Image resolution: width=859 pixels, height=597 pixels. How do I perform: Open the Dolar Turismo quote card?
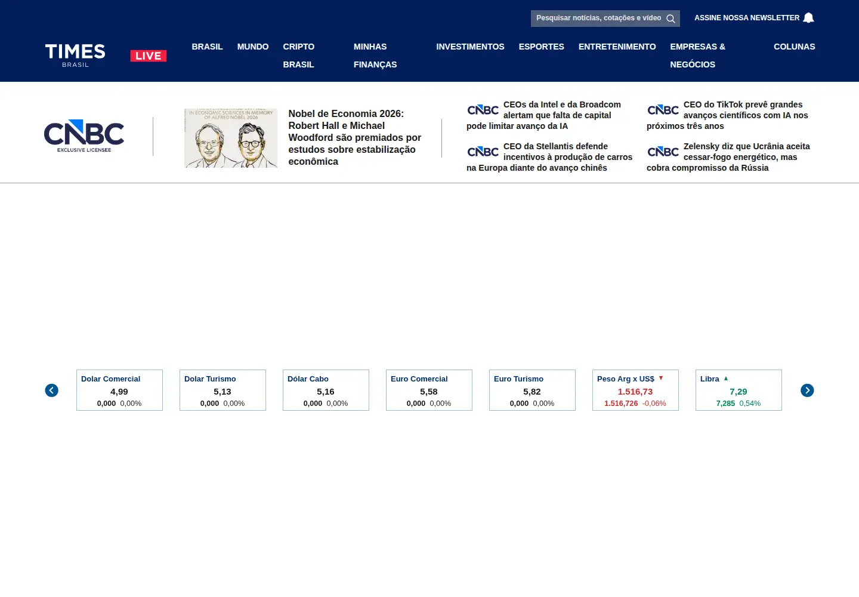[223, 390]
